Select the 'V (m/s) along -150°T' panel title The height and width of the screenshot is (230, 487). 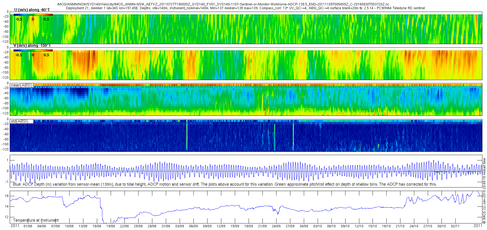tap(32, 45)
